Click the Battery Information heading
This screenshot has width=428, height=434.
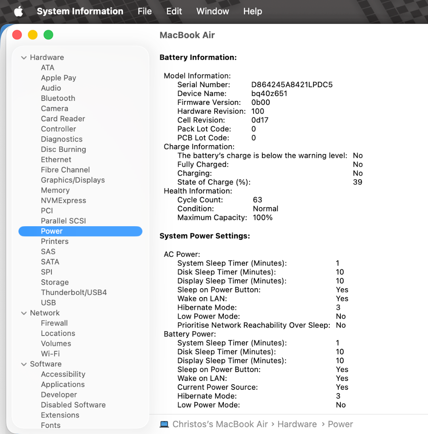coord(198,57)
